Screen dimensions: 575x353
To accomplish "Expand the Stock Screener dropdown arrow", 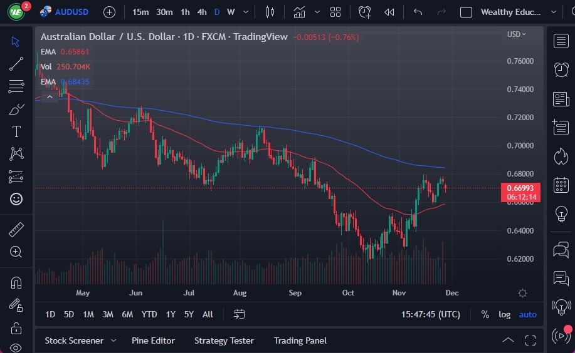I will click(x=113, y=340).
